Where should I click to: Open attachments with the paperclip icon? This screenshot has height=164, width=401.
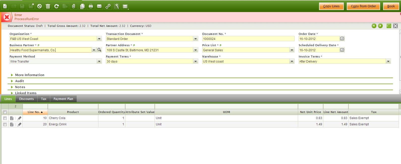tap(74, 6)
